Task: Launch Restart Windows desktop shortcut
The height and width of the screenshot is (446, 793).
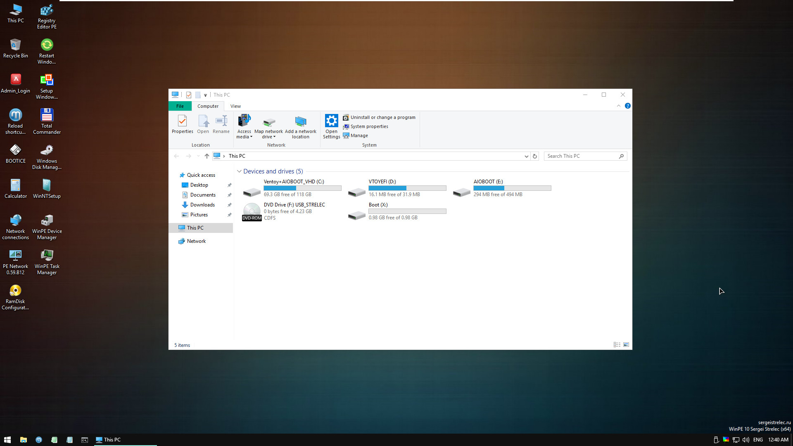Action: [47, 51]
